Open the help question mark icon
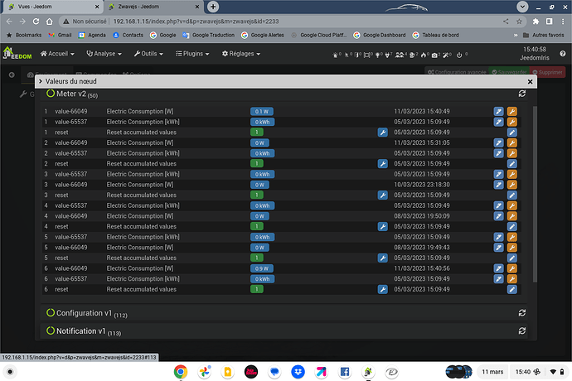The width and height of the screenshot is (572, 381). point(563,54)
